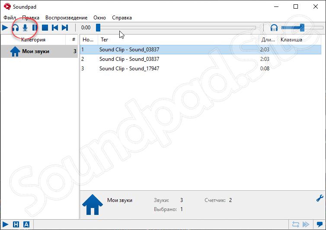This screenshot has height=230, width=326.
Task: Click the Soundpad logo in title bar
Action: click(7, 6)
